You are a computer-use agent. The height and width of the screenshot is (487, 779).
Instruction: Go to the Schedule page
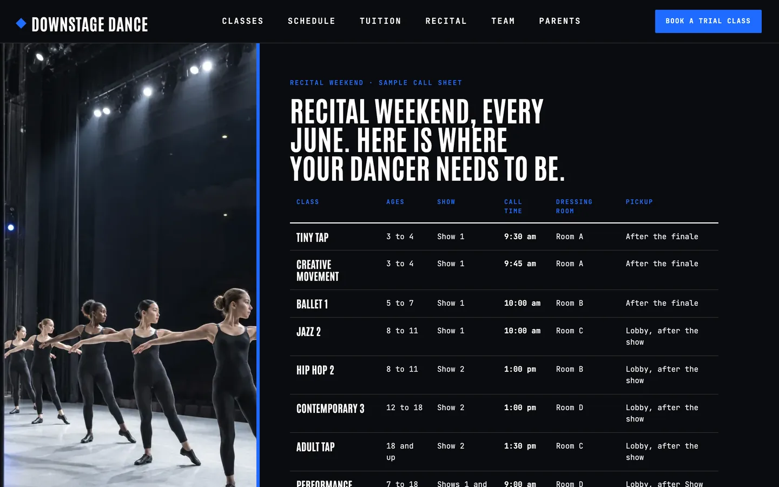[312, 21]
